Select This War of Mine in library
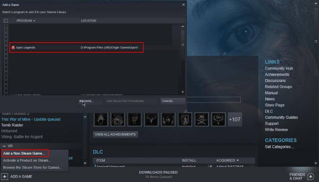The image size is (319, 182). pyautogui.click(x=31, y=119)
